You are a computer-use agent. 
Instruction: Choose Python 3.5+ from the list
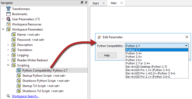(x=157, y=57)
